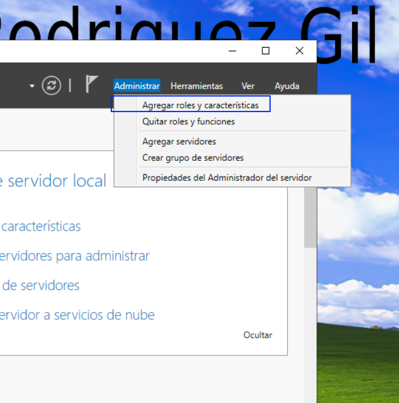The height and width of the screenshot is (403, 399).
Task: Open Propiedades del Administrador del servidor
Action: point(227,178)
